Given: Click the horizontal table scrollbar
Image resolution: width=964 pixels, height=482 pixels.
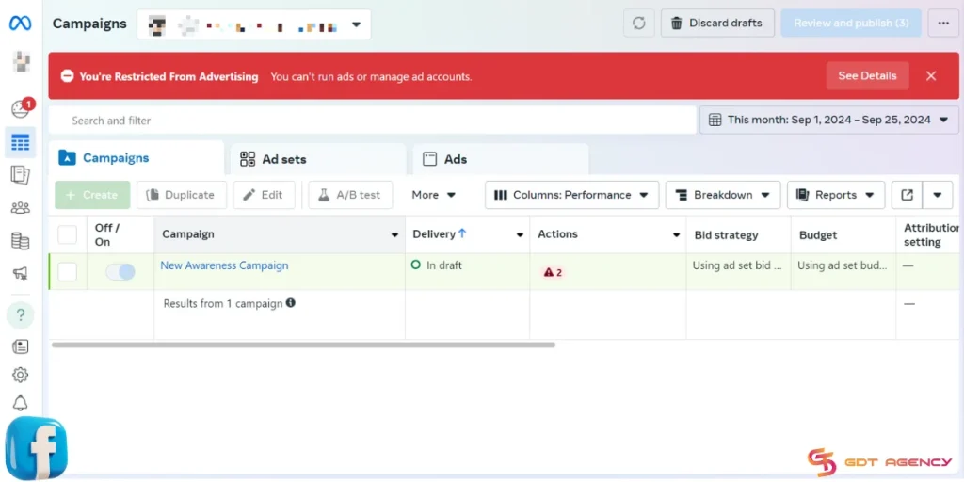Looking at the screenshot, I should coord(303,345).
